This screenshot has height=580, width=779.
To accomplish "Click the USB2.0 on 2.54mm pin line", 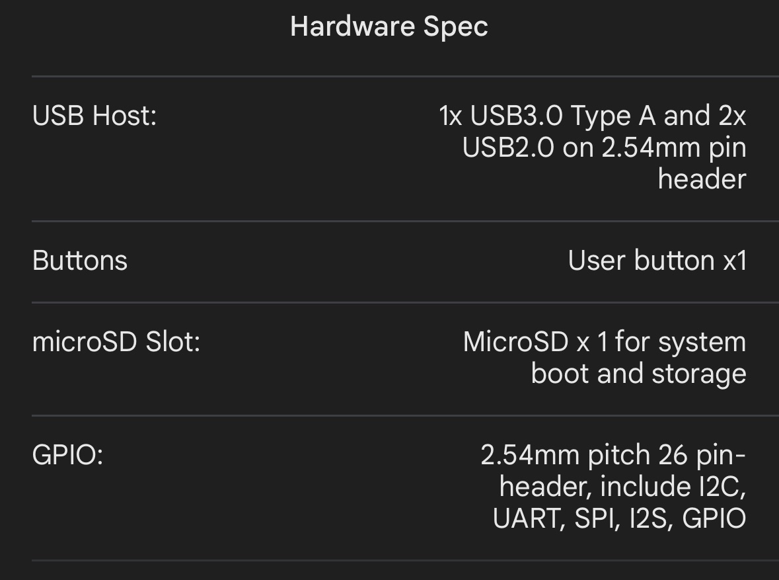I will point(604,147).
